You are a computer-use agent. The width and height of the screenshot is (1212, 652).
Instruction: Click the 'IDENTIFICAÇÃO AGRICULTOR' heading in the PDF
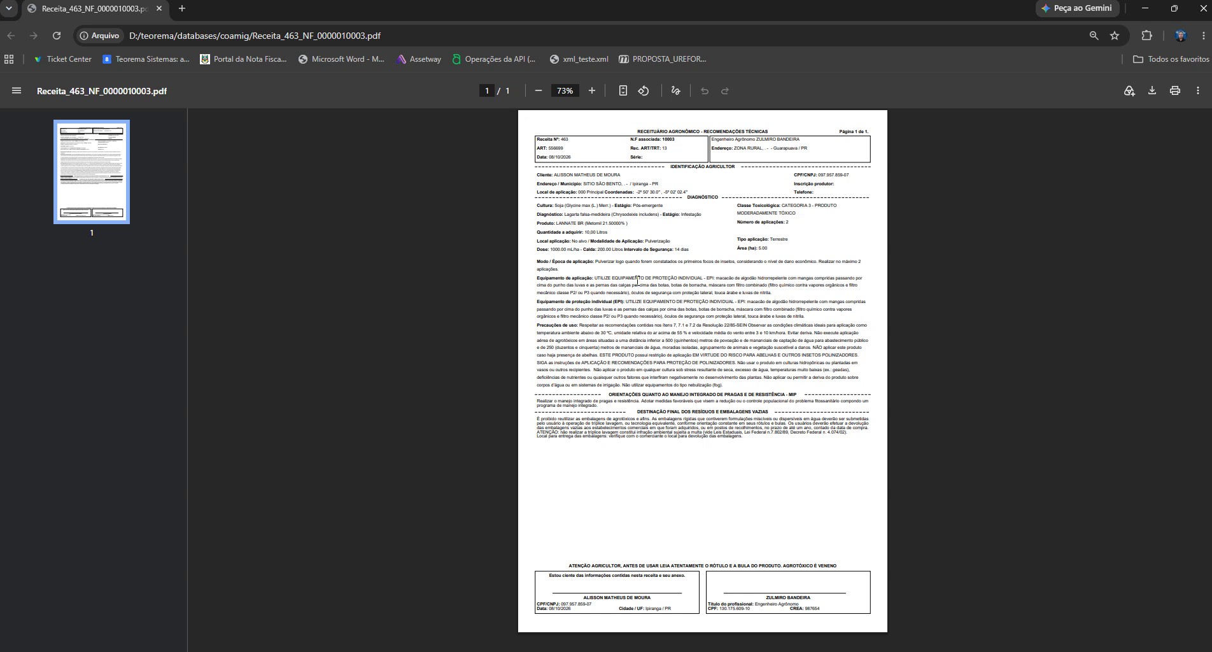tap(702, 167)
